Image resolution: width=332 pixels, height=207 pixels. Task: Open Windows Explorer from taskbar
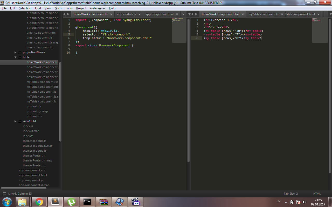pyautogui.click(x=23, y=202)
